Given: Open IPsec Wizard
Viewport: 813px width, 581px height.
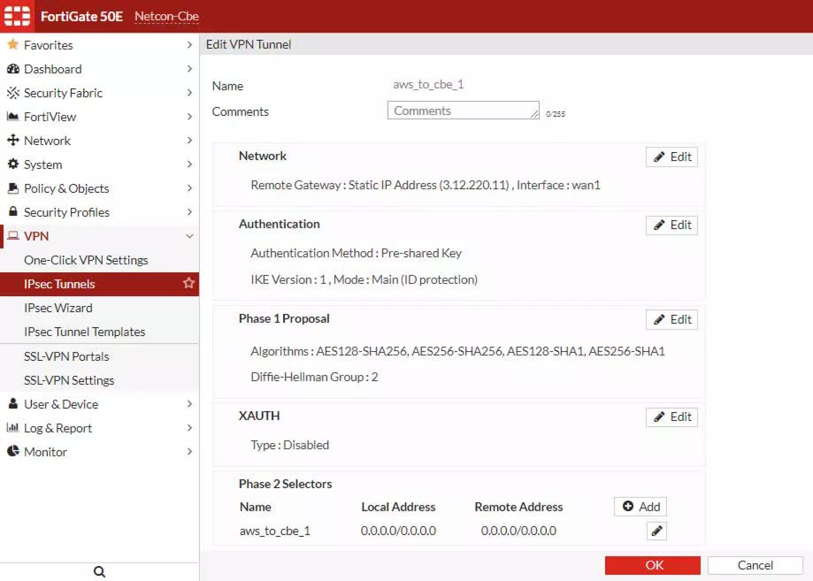Looking at the screenshot, I should point(58,308).
